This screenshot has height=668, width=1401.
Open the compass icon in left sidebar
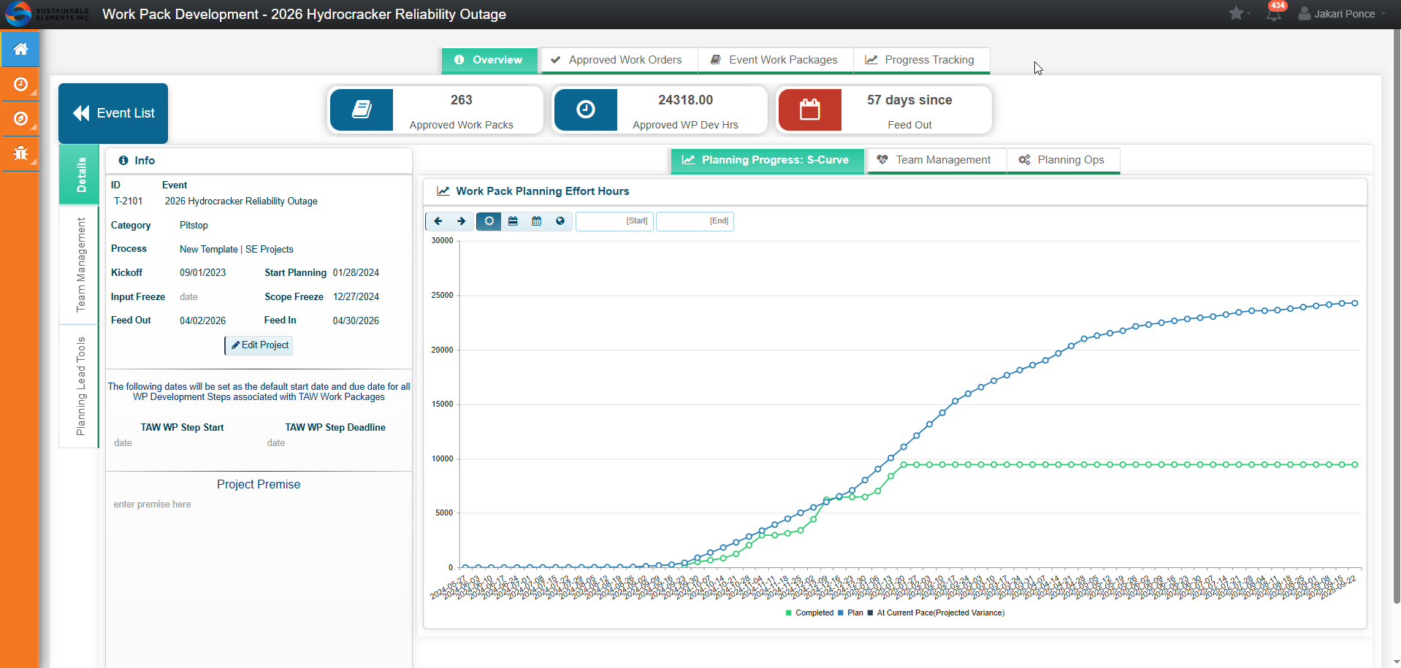point(20,119)
